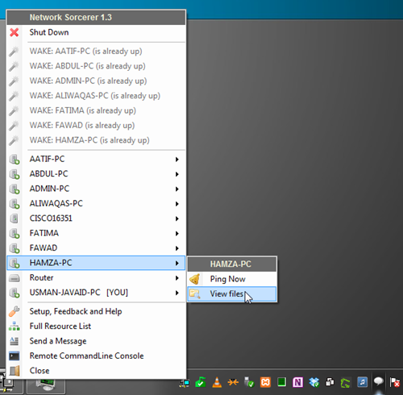Click the folder icon beside View files
Viewport: 403px width, 395px height.
pyautogui.click(x=194, y=293)
